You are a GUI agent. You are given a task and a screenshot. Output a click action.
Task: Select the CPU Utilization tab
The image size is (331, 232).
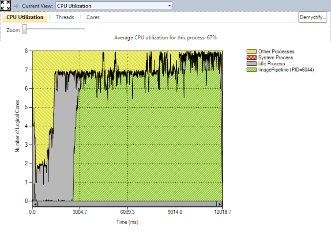click(x=25, y=17)
